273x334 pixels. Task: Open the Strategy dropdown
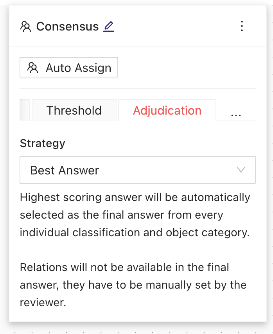coord(138,170)
